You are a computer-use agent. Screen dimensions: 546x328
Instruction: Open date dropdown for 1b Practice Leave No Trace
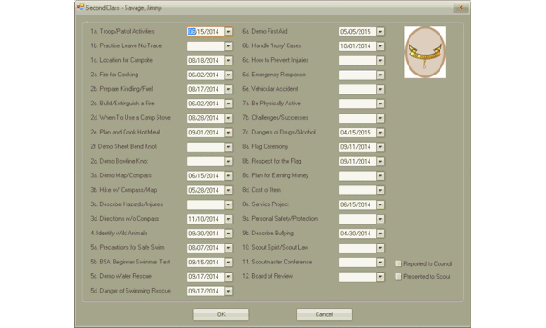[x=228, y=46]
